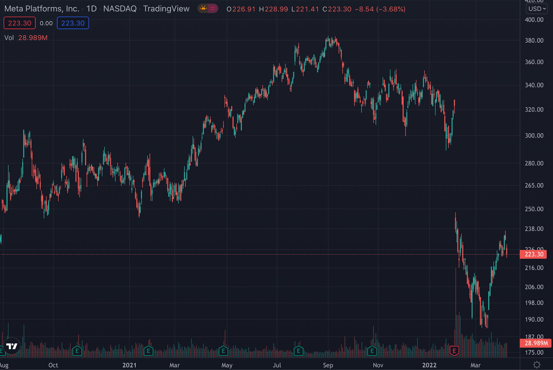This screenshot has width=553, height=370.
Task: Open green earnings marker between Oct and 2021
Action: point(77,351)
